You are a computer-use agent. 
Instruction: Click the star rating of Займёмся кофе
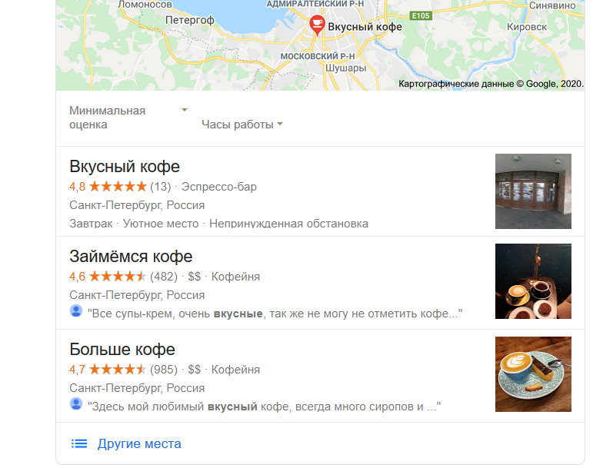pyautogui.click(x=118, y=277)
